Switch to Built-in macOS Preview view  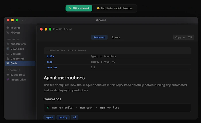click(115, 8)
